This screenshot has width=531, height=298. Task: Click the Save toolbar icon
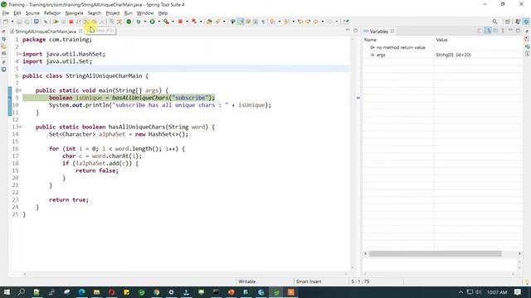coord(19,22)
